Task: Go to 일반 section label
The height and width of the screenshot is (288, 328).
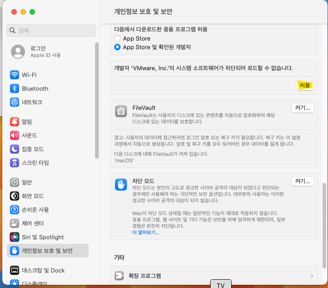Action: click(x=27, y=182)
